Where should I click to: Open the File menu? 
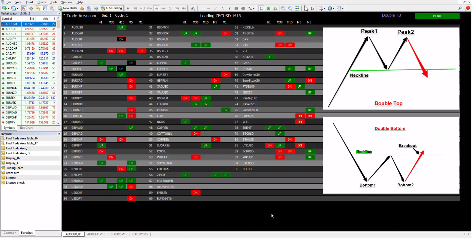coord(9,2)
